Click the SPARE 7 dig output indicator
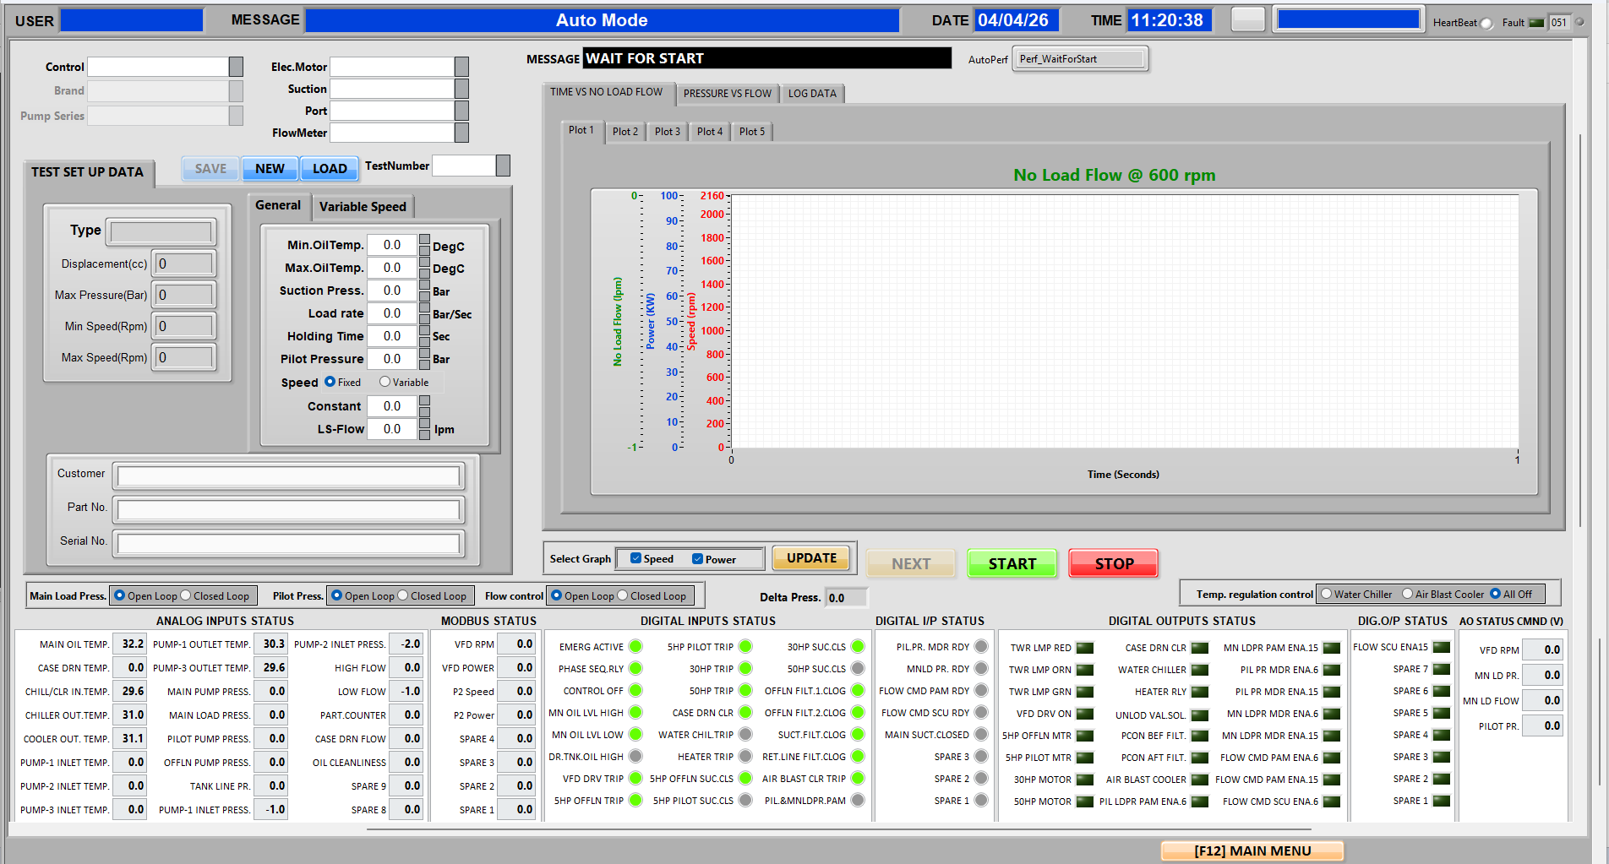Viewport: 1609px width, 864px height. click(x=1442, y=669)
